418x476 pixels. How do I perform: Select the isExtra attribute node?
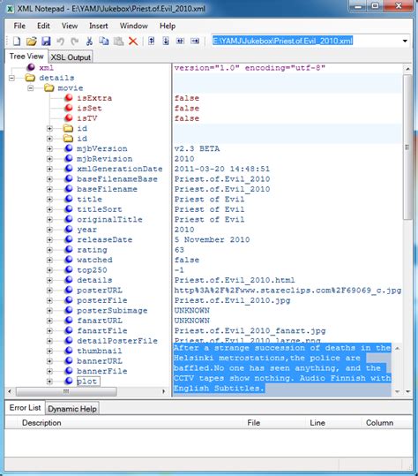click(x=94, y=98)
